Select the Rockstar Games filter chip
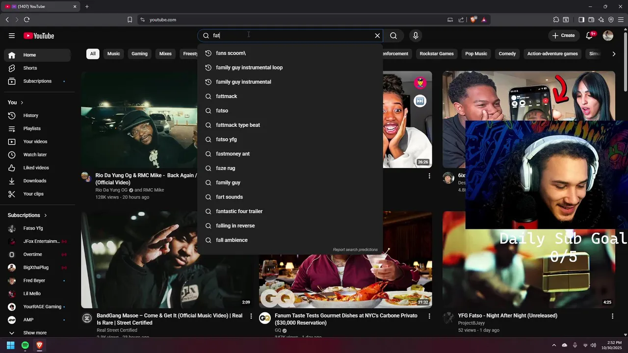The width and height of the screenshot is (628, 353). point(437,53)
